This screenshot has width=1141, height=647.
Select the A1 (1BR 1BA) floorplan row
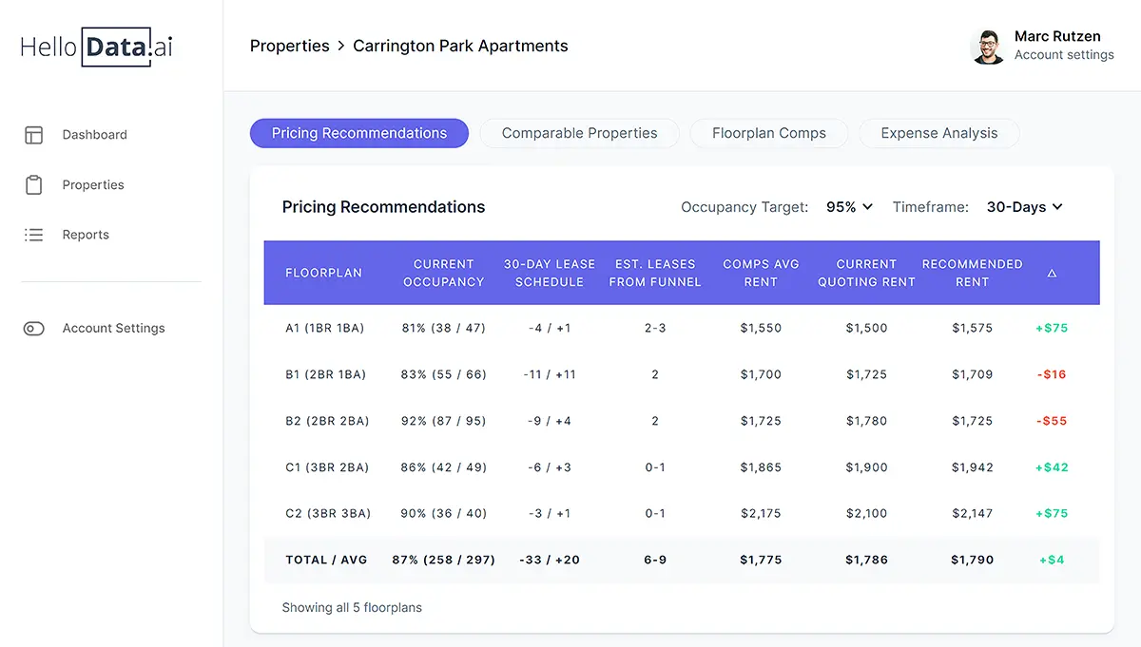(x=324, y=328)
